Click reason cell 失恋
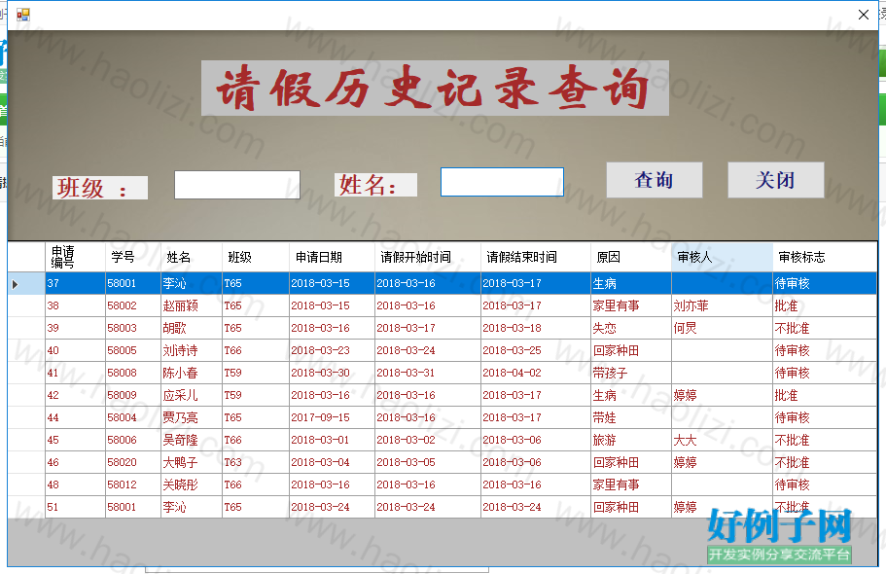Image resolution: width=886 pixels, height=574 pixels. (631, 328)
